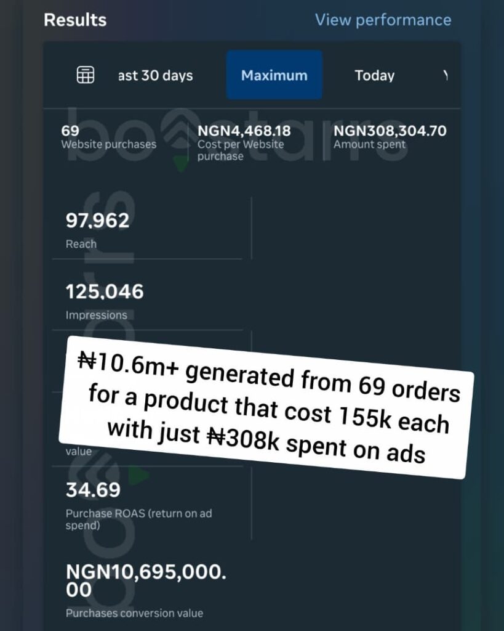Viewport: 504px width, 631px height.
Task: Click the Results heading
Action: tap(75, 20)
